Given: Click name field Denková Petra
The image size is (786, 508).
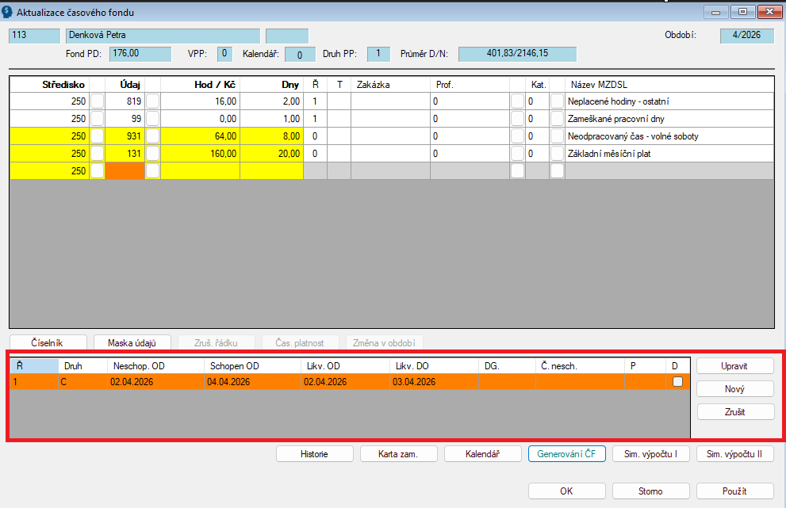Looking at the screenshot, I should (163, 36).
